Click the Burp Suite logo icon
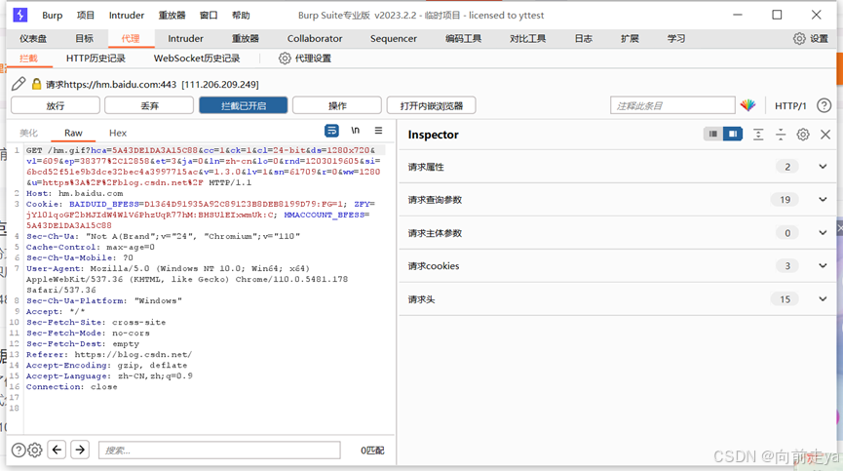The image size is (843, 471). 19,15
